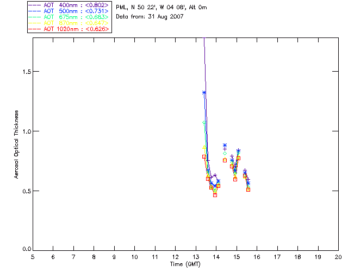
Task: Click the Time (GMT) axis label
Action: (x=185, y=264)
